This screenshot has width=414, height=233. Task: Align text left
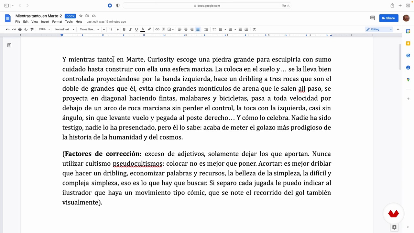click(x=180, y=29)
